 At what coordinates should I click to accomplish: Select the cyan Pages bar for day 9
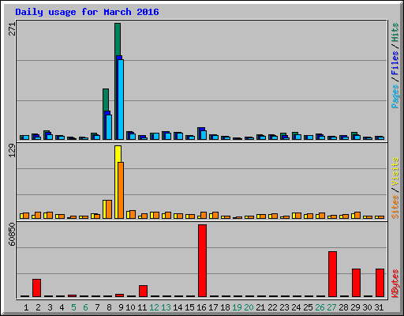click(121, 100)
